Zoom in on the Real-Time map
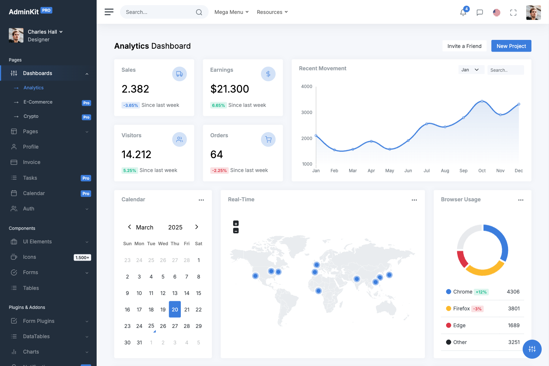This screenshot has width=549, height=366. (x=236, y=223)
